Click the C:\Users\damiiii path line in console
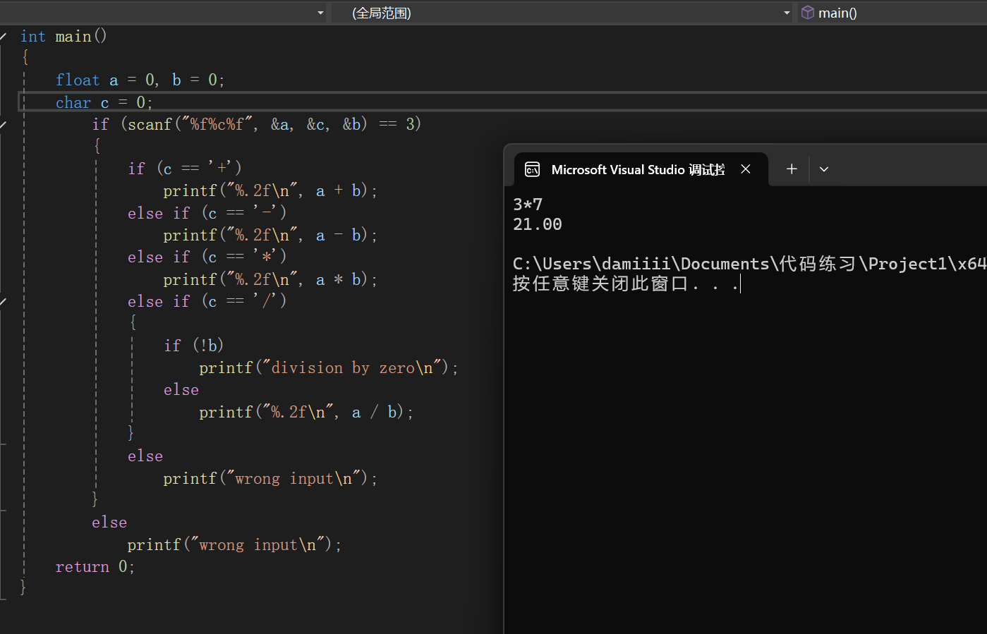987x634 pixels. point(749,264)
